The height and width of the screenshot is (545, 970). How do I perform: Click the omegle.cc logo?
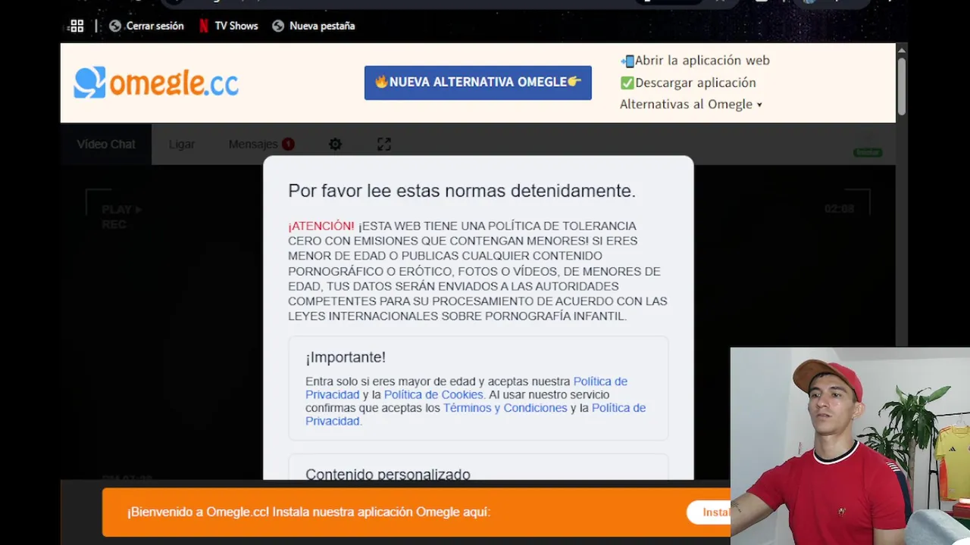point(156,83)
